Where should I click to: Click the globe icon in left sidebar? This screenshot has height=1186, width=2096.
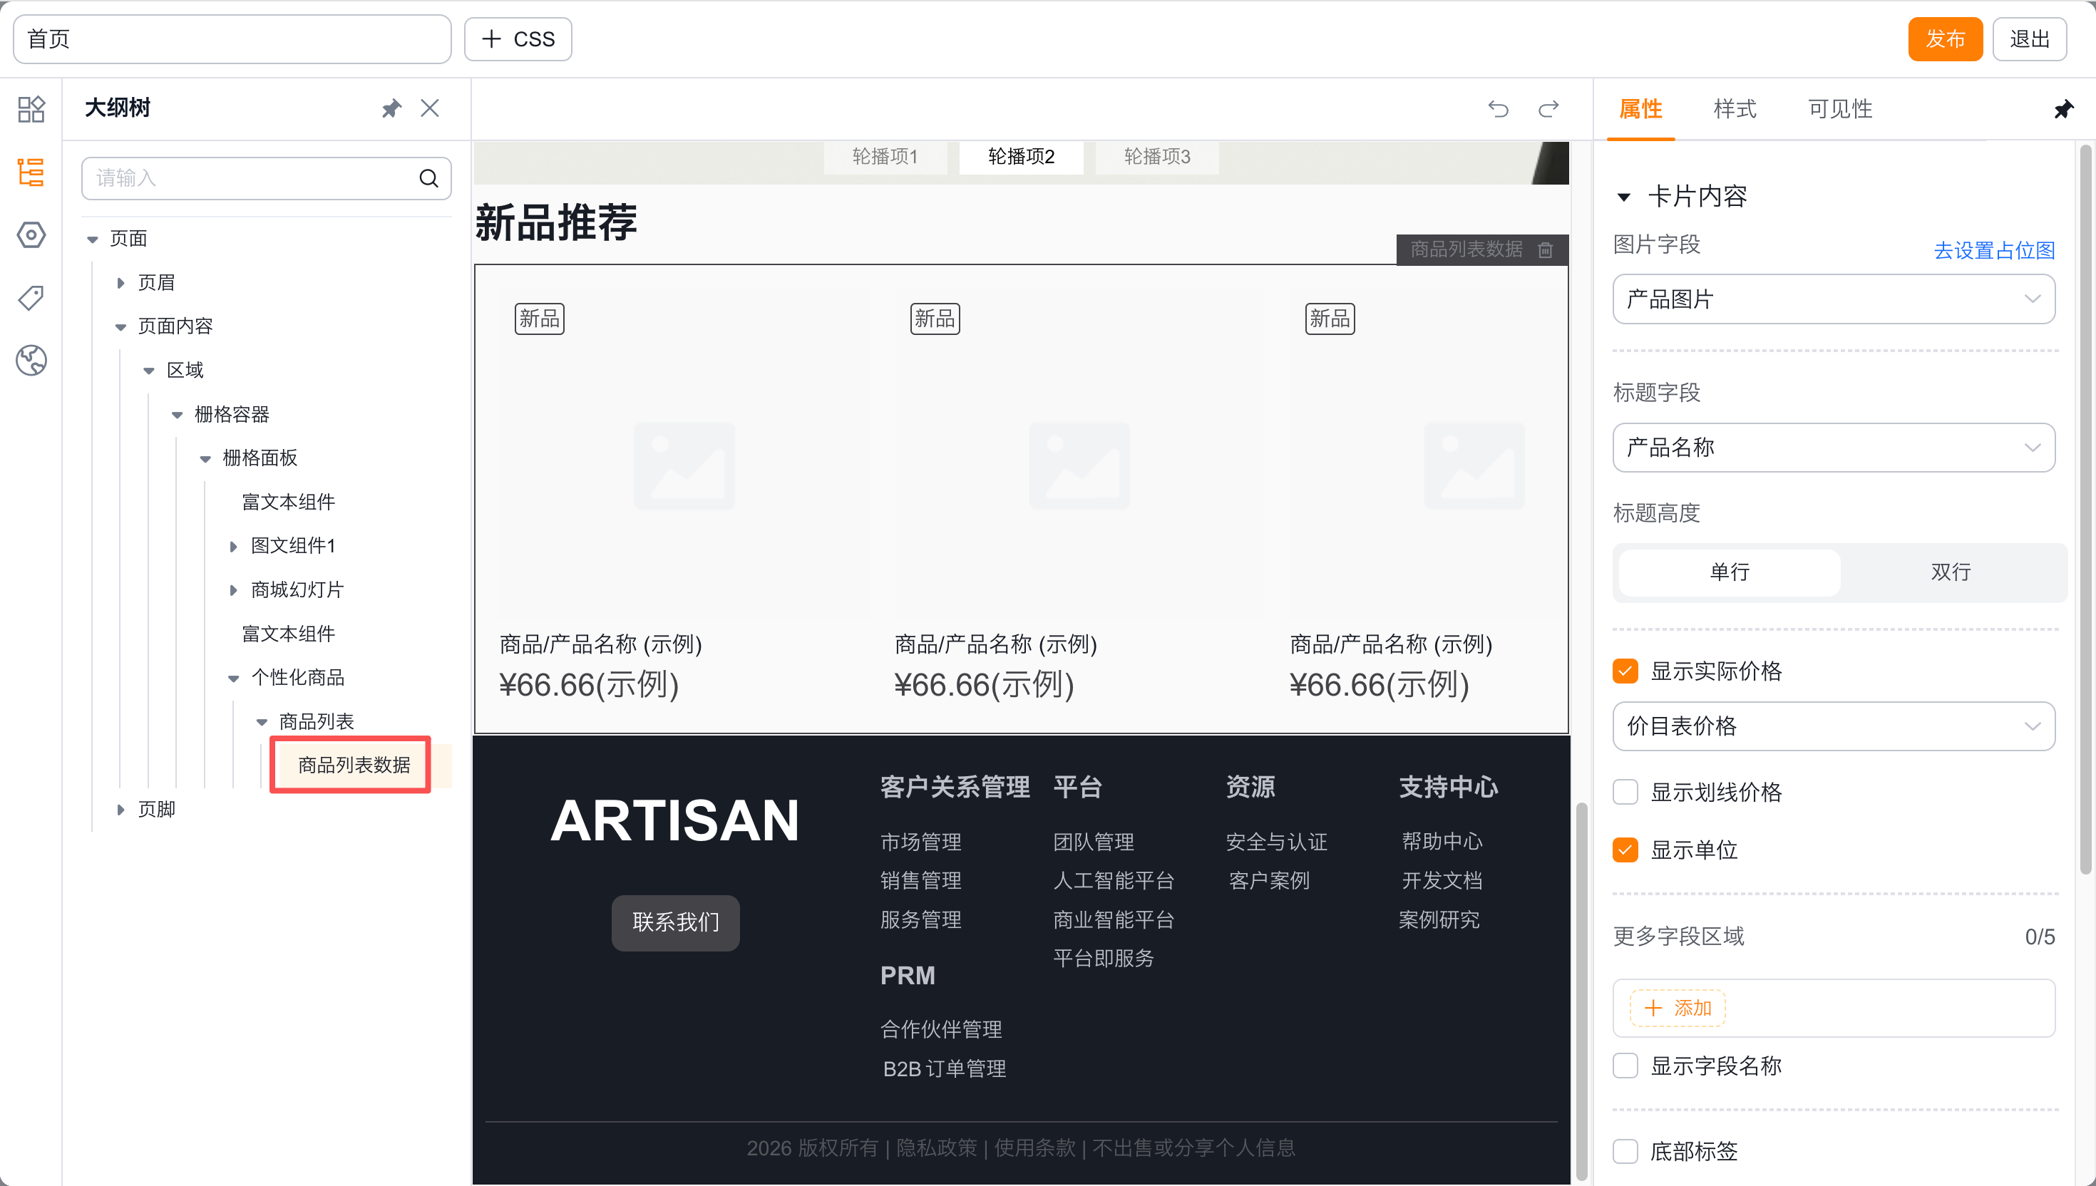click(x=31, y=360)
